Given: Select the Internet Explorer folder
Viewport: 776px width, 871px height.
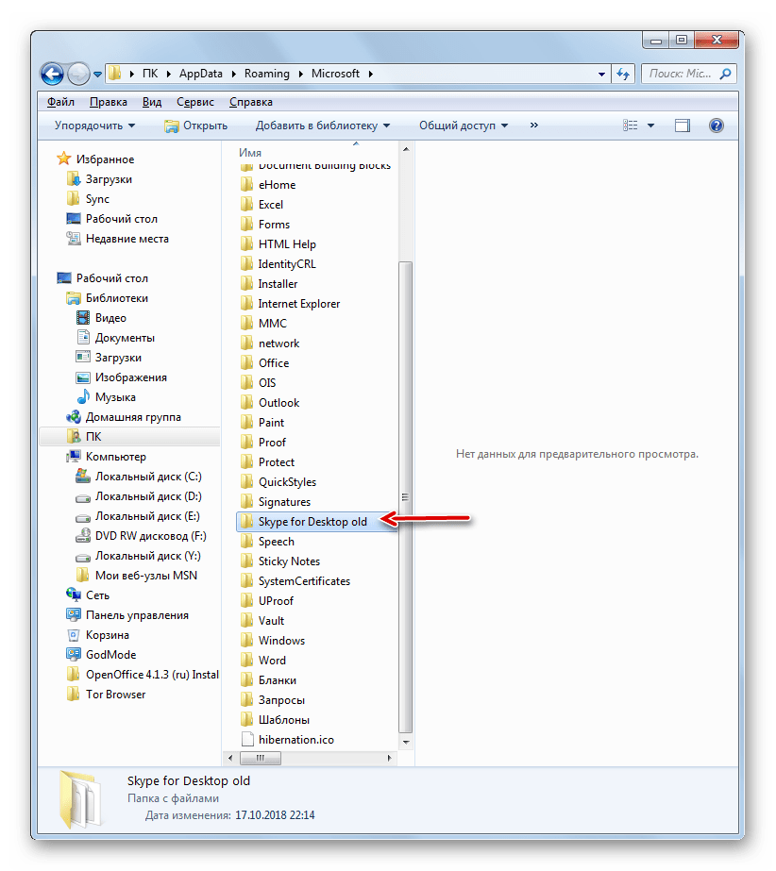Looking at the screenshot, I should tap(290, 304).
